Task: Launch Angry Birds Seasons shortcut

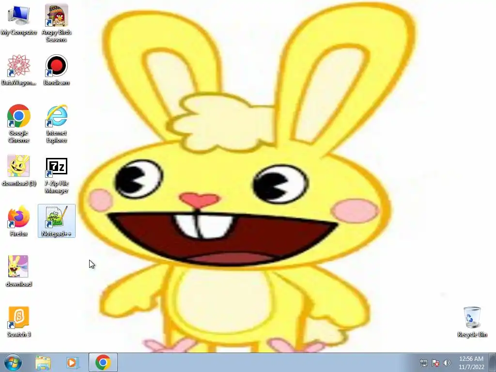Action: point(56,23)
